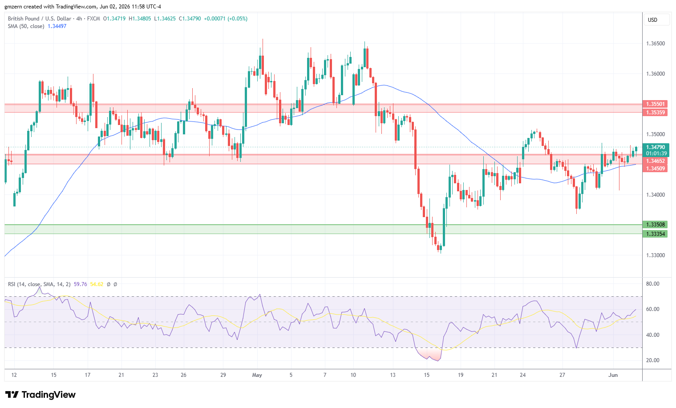Click the May label on the time axis
676x408 pixels.
(x=257, y=375)
